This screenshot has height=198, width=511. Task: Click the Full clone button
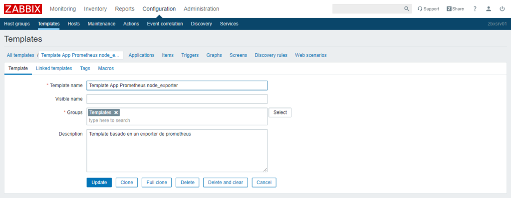[157, 183]
